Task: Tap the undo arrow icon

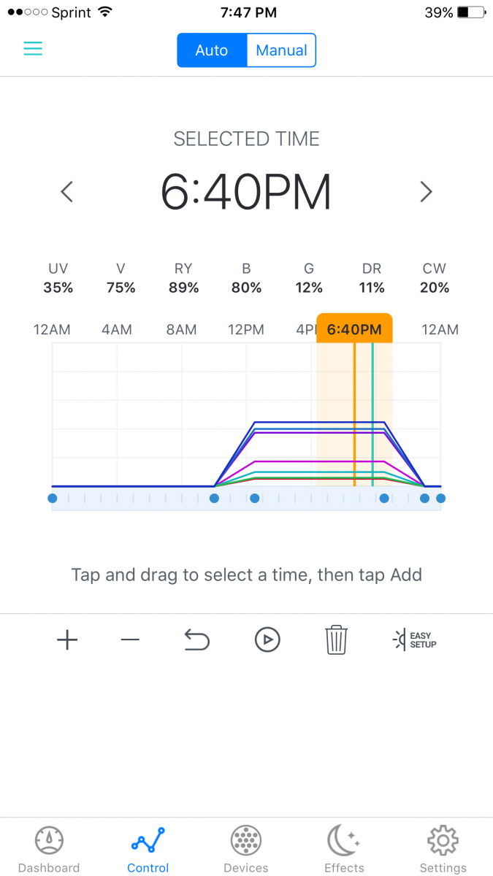Action: point(196,640)
